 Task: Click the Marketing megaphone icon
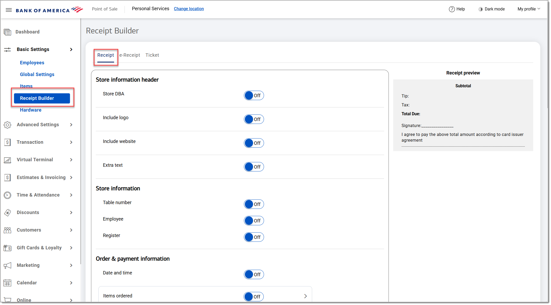[7, 266]
